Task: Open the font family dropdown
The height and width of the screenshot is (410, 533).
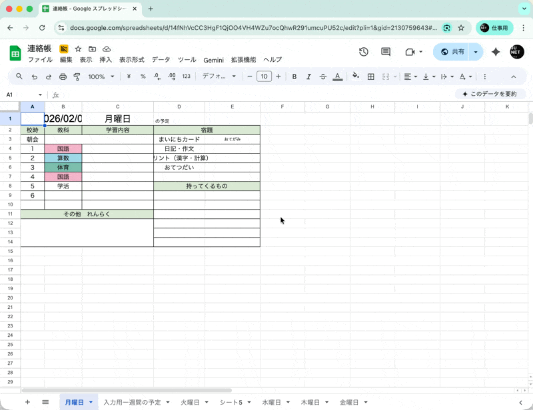Action: click(x=219, y=77)
